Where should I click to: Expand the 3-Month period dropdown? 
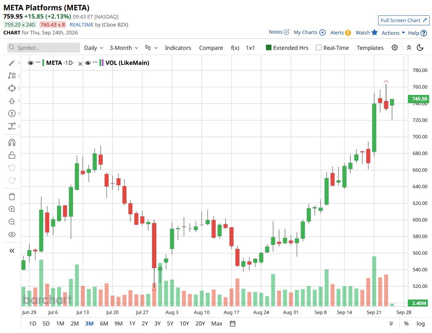124,48
